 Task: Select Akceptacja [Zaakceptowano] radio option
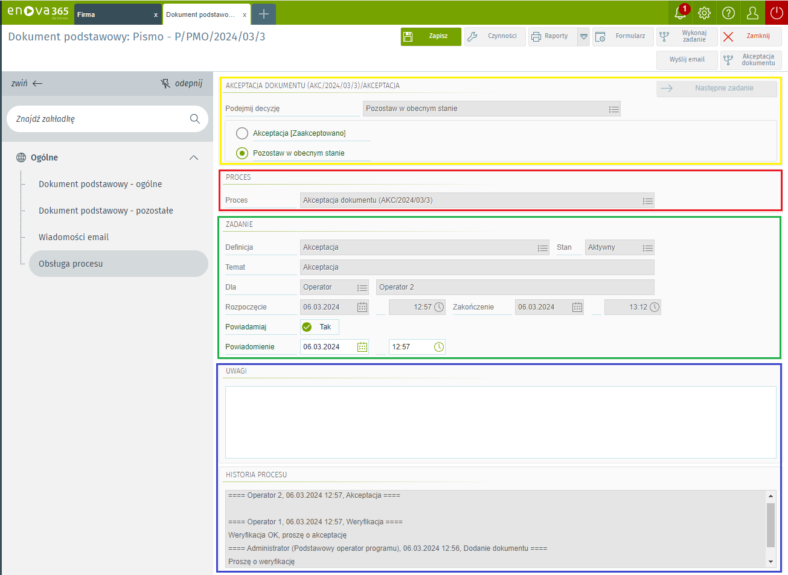[x=242, y=133]
